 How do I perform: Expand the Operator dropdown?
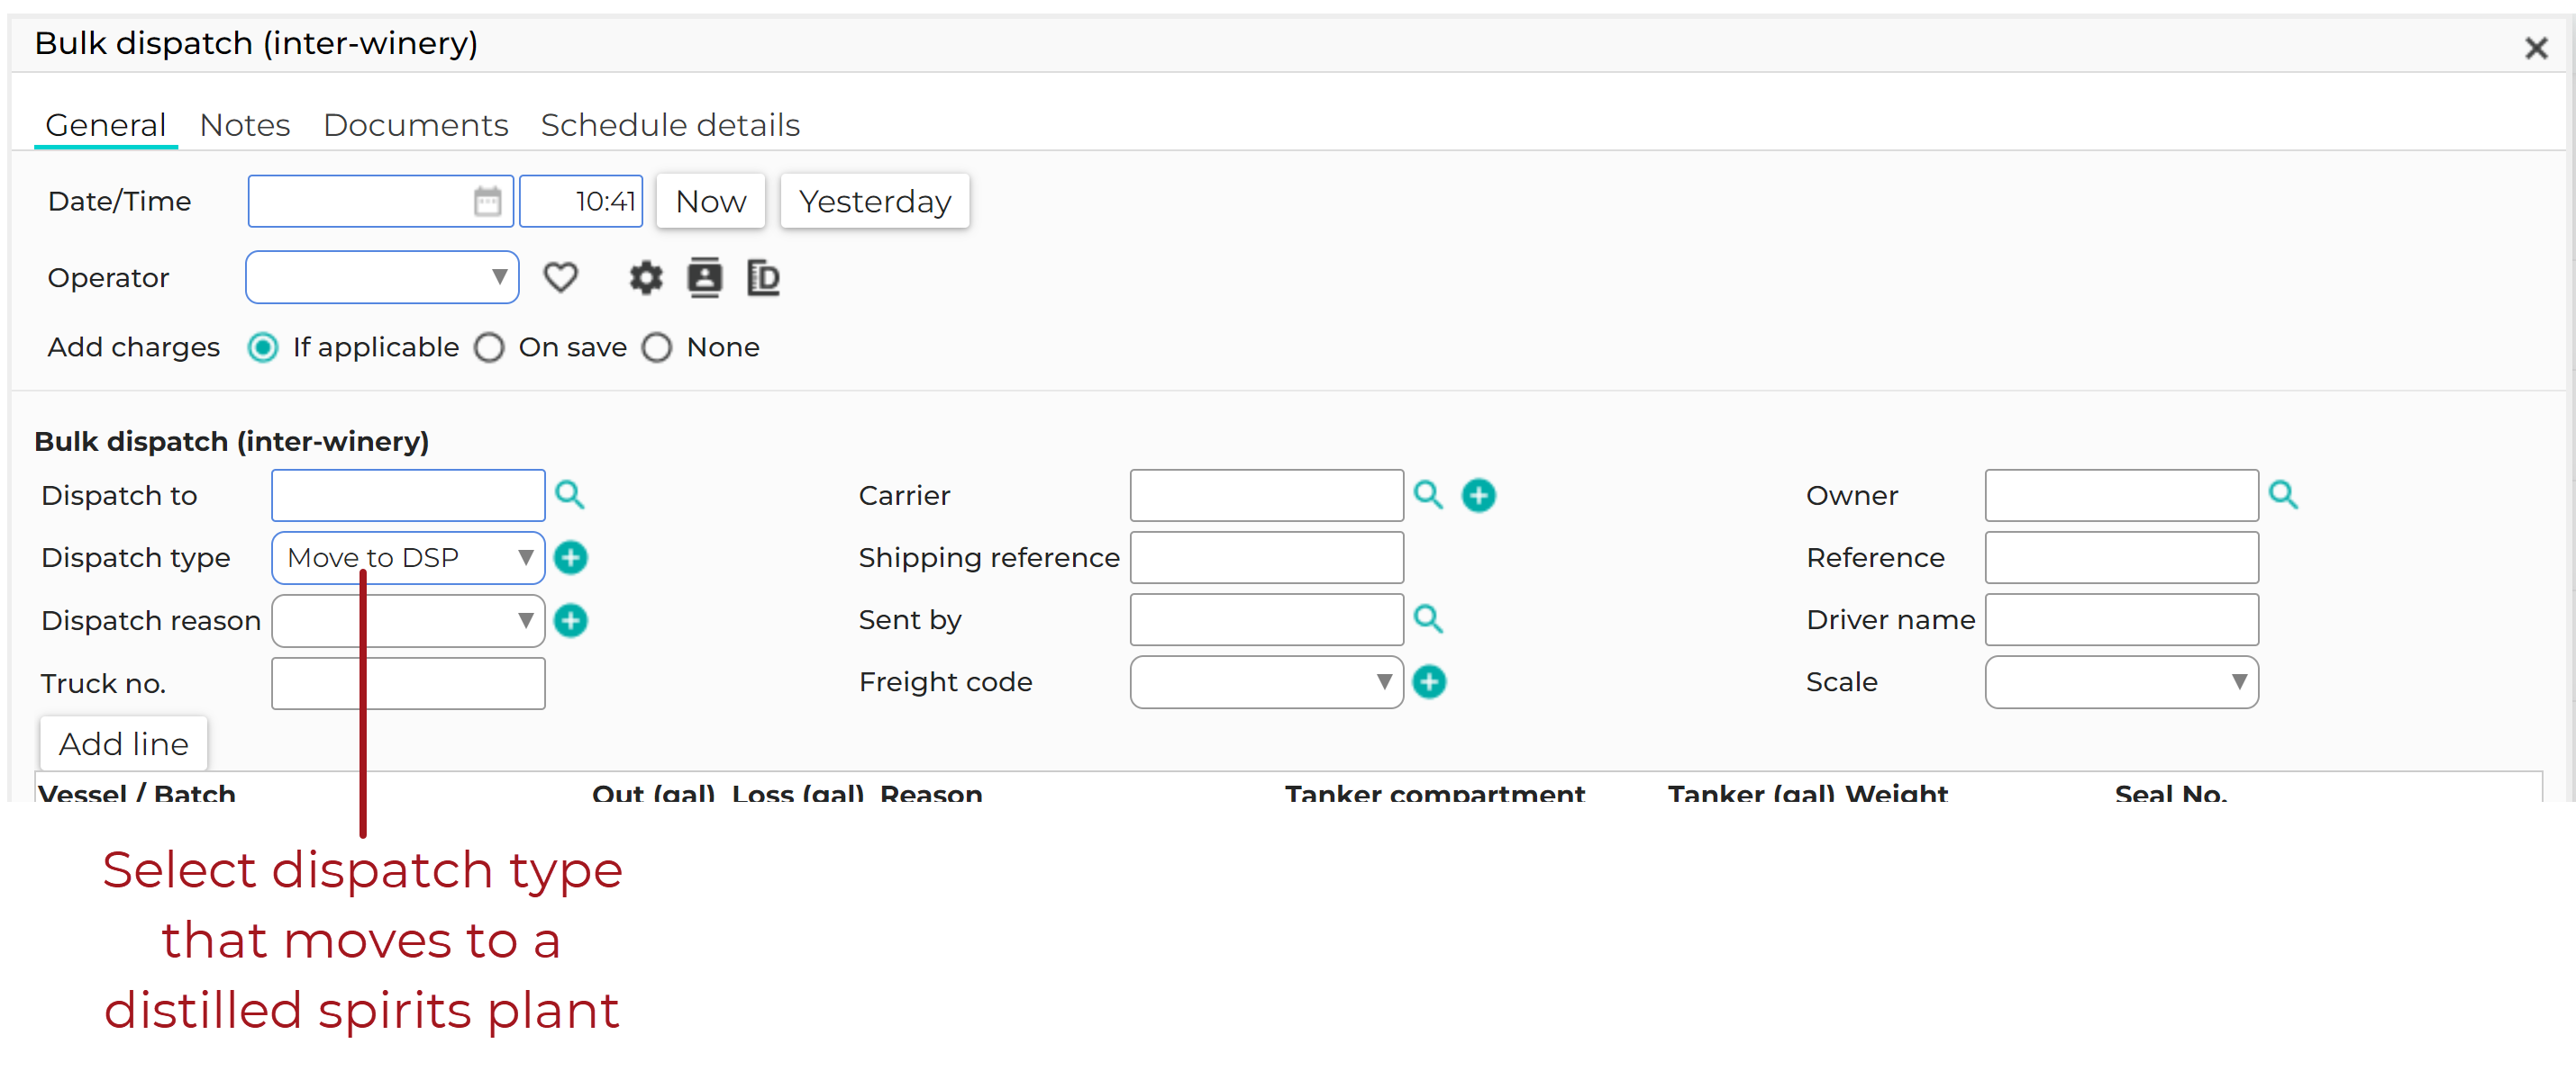coord(382,278)
